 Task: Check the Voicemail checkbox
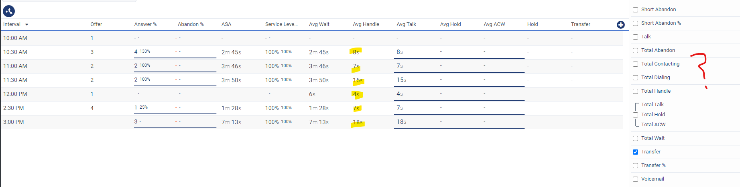635,179
